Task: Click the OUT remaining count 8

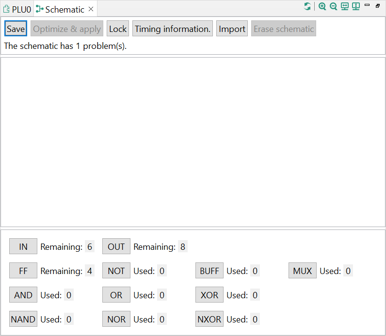Action: [183, 246]
